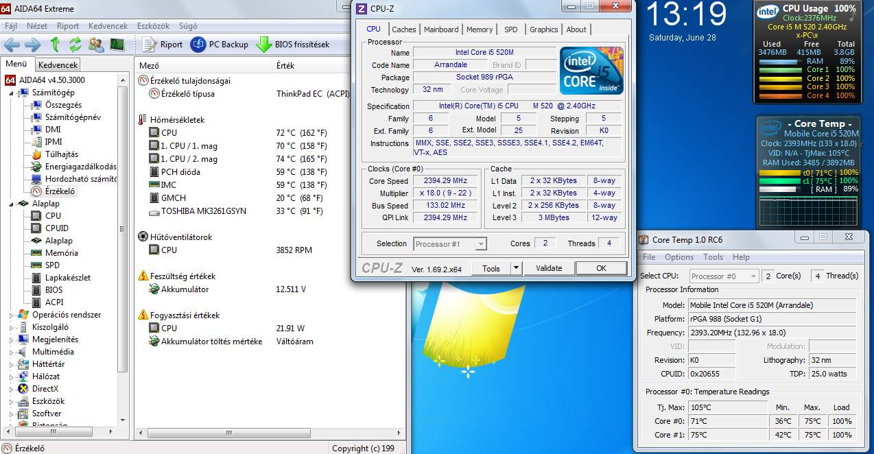This screenshot has height=454, width=874.
Task: Click the Mező column header
Action: pos(204,66)
